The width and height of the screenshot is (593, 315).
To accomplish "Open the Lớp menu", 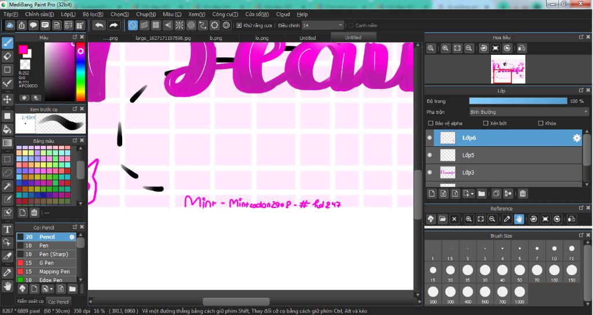I will point(68,14).
